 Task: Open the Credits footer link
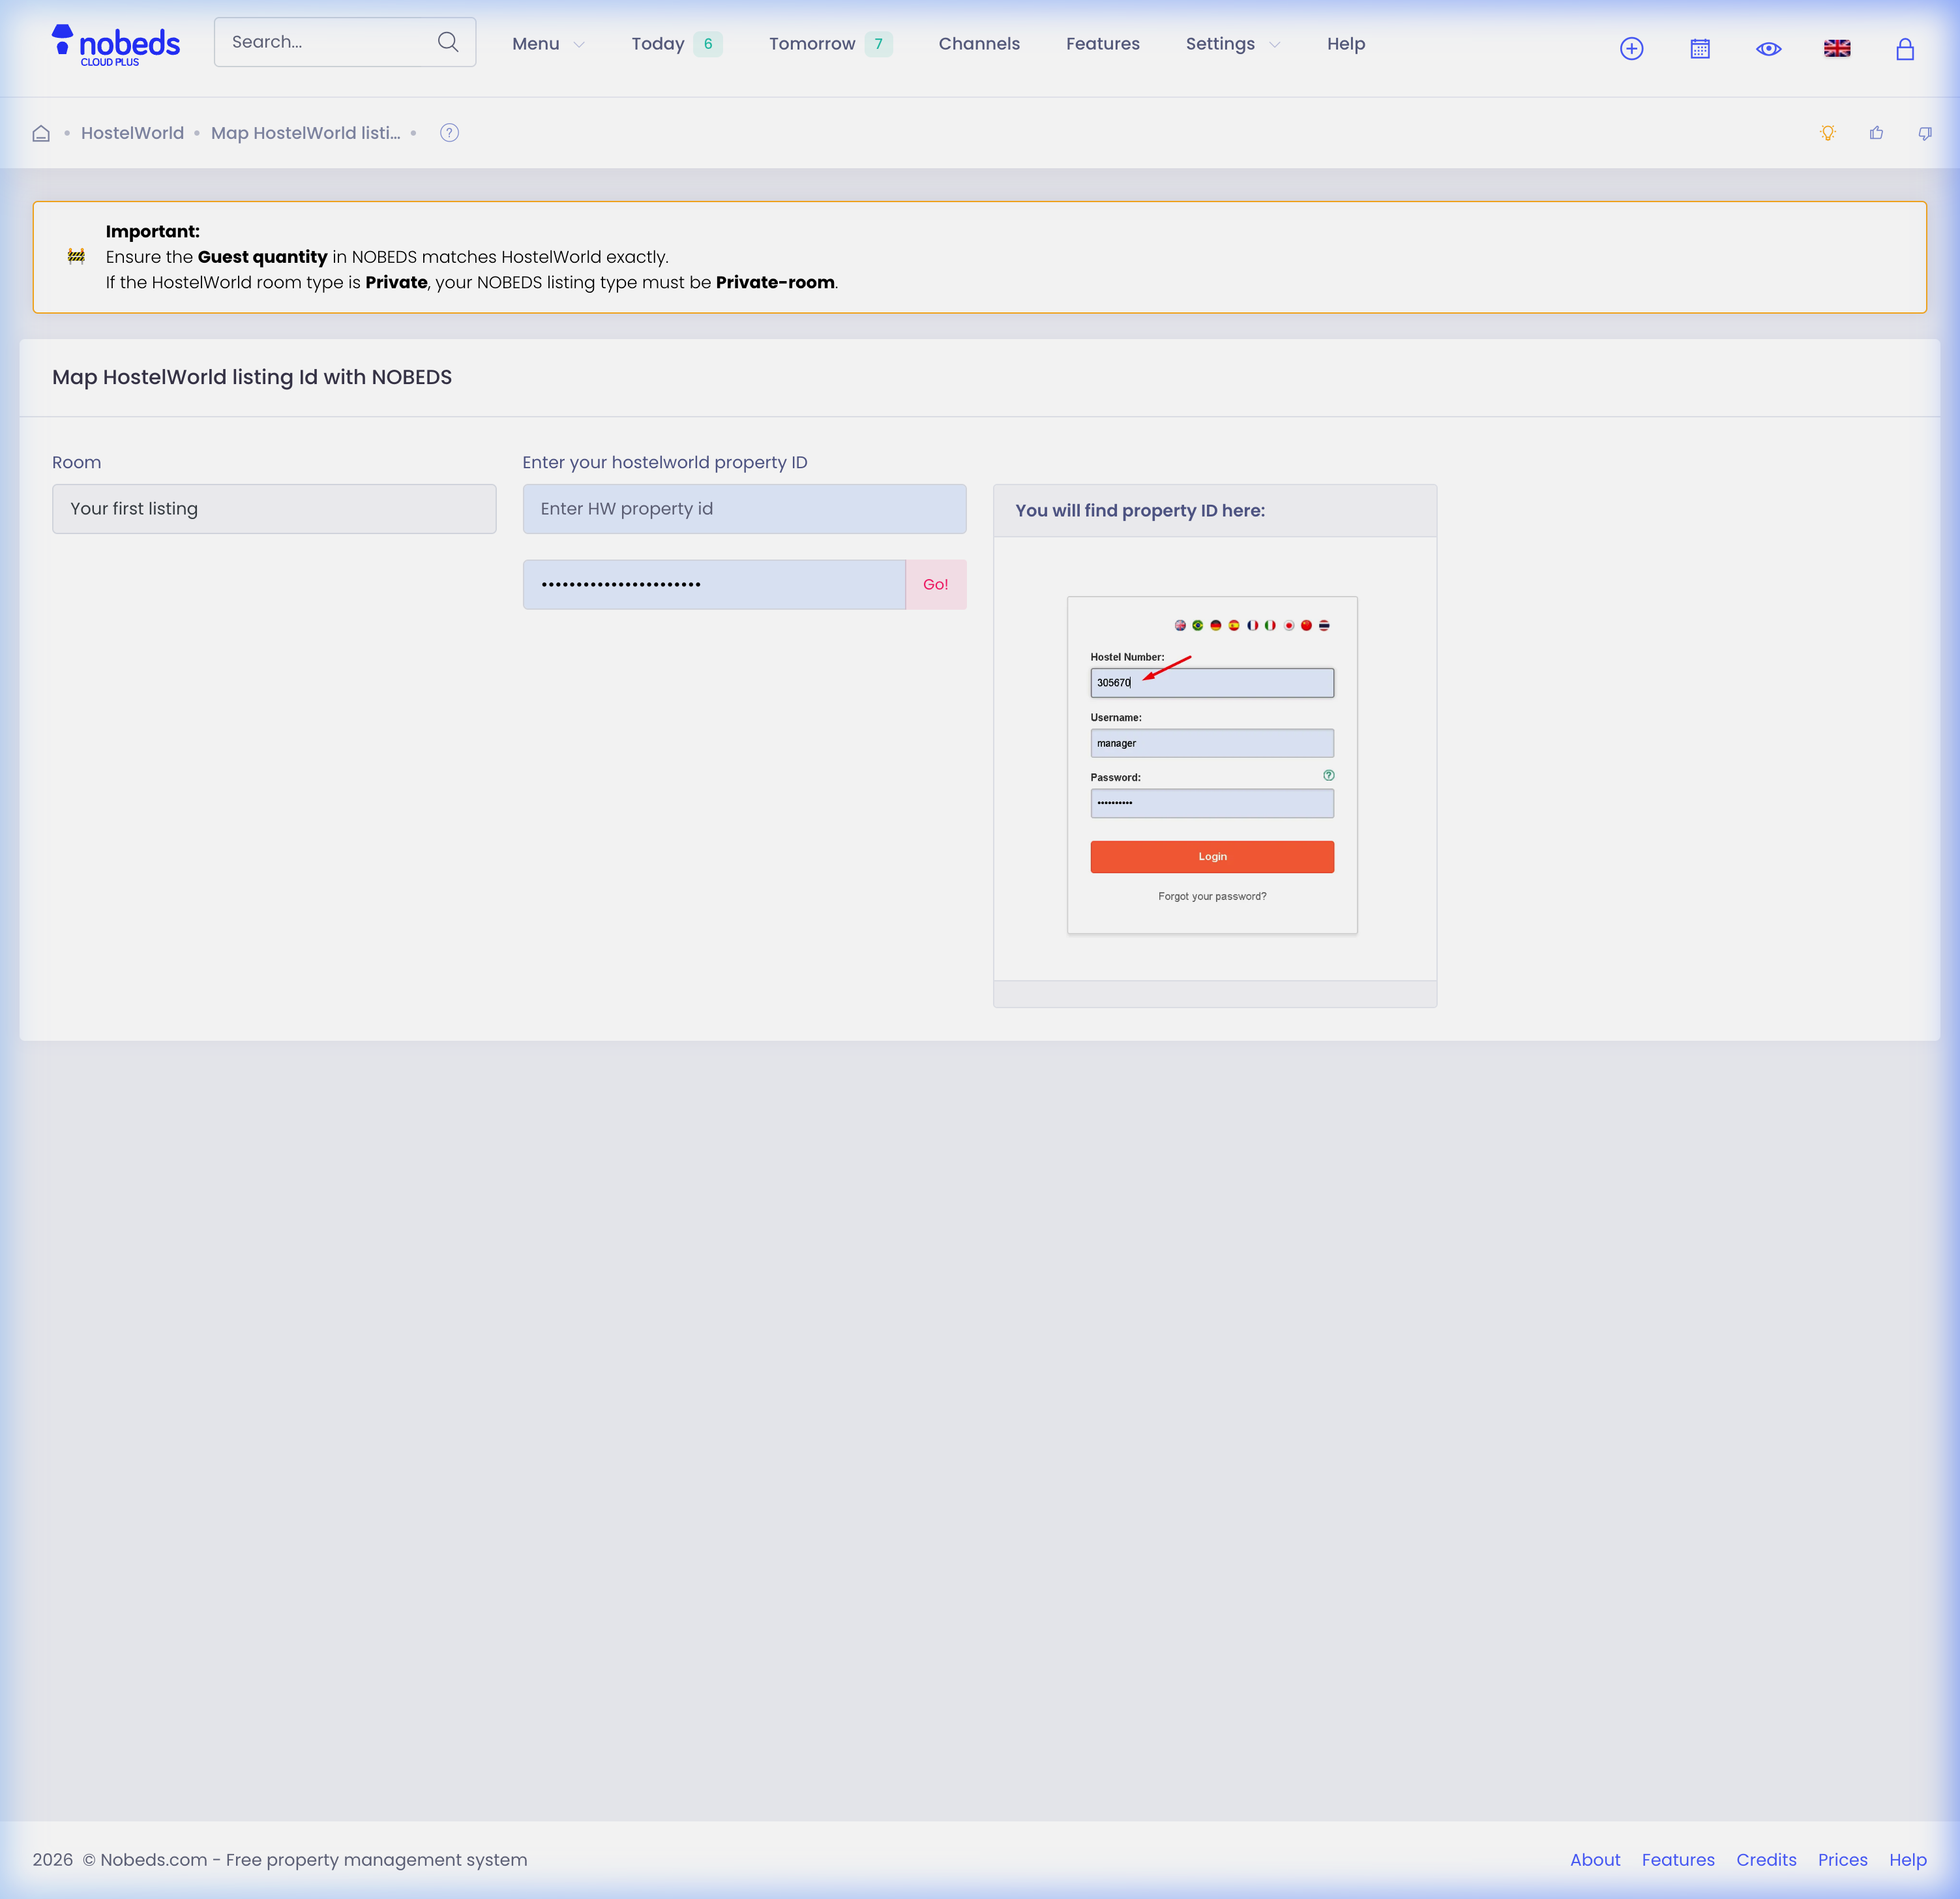click(1766, 1860)
